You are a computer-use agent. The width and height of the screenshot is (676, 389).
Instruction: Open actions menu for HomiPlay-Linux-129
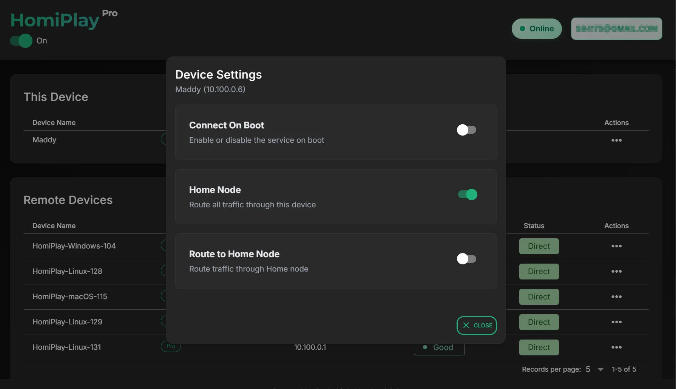pyautogui.click(x=616, y=322)
